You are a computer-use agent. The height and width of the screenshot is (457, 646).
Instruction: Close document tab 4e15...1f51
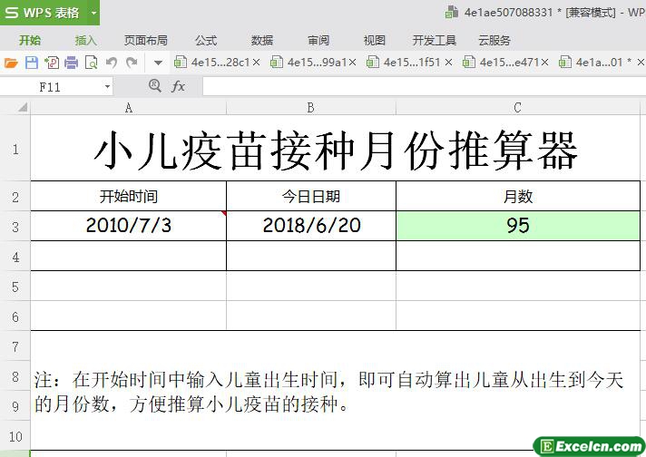click(448, 63)
